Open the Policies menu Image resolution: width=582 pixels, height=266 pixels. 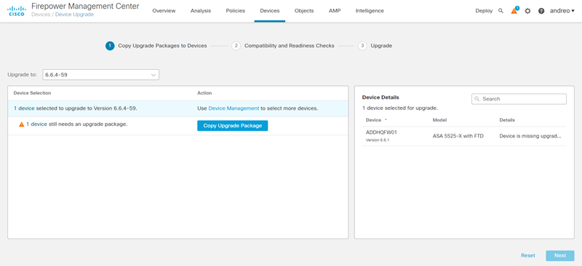click(235, 11)
